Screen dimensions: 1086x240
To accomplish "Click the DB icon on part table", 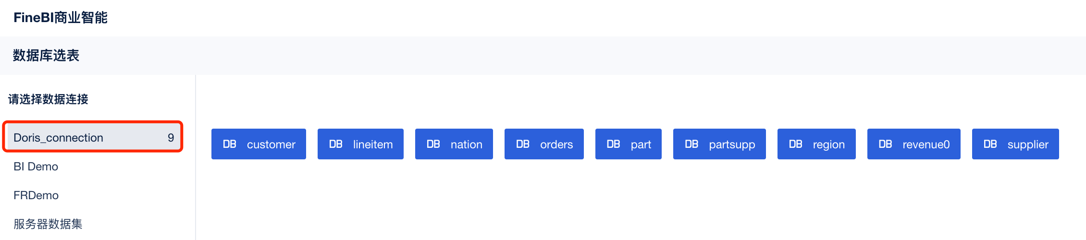I will 614,144.
